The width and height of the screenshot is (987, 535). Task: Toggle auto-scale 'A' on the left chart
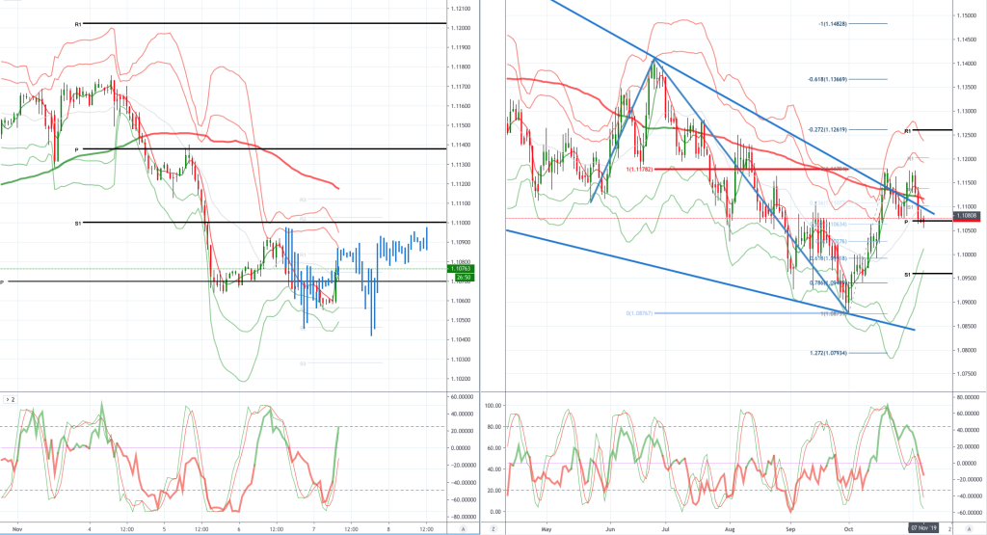(464, 529)
